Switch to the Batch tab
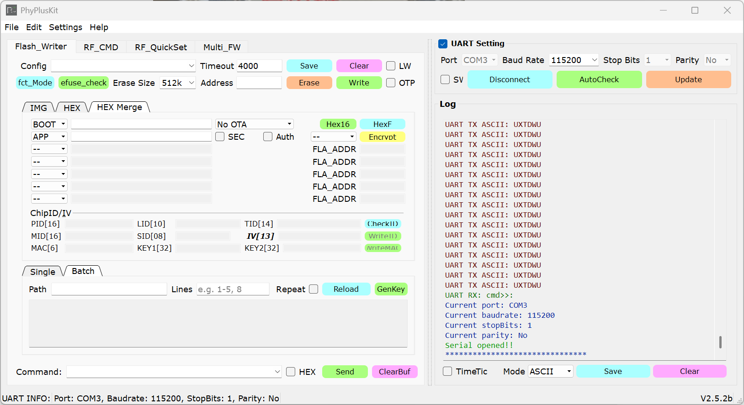This screenshot has width=744, height=405. [x=83, y=271]
